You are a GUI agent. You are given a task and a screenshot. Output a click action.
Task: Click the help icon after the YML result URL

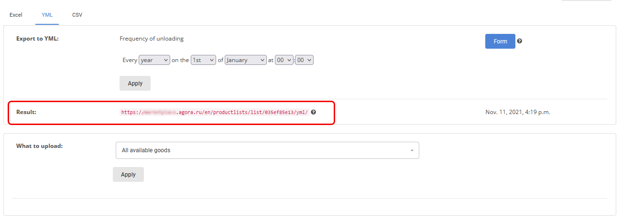314,112
